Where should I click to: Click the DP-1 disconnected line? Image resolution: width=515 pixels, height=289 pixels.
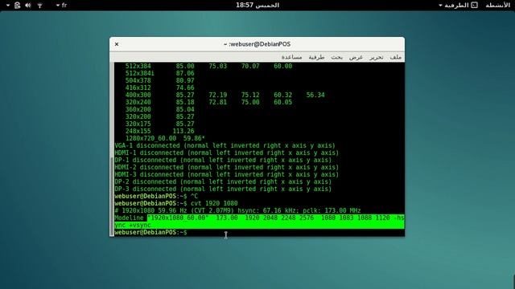[x=223, y=160]
